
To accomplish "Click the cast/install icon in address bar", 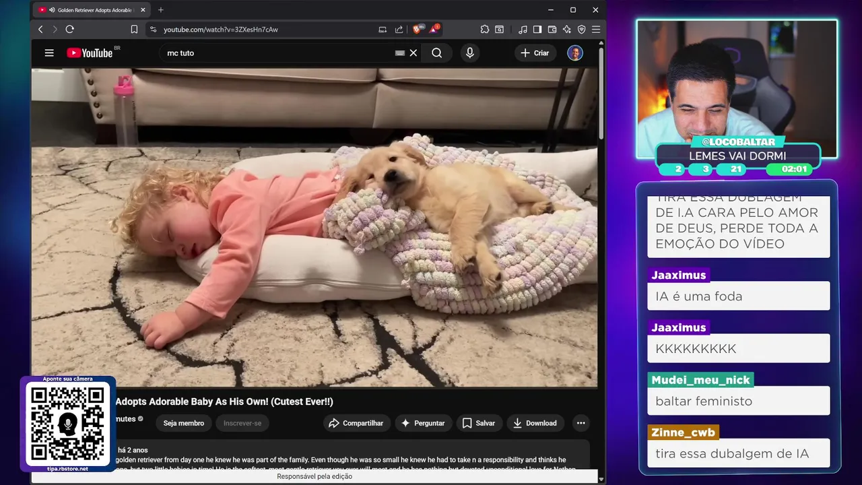I will pos(383,30).
